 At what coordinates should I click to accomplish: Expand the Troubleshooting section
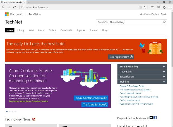(164, 67)
